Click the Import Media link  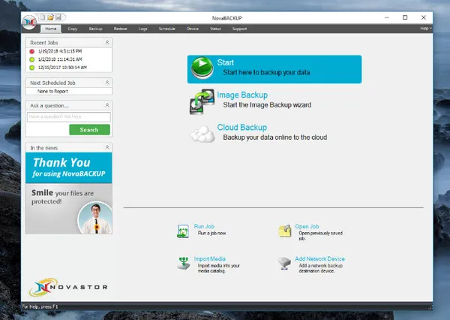pyautogui.click(x=210, y=258)
